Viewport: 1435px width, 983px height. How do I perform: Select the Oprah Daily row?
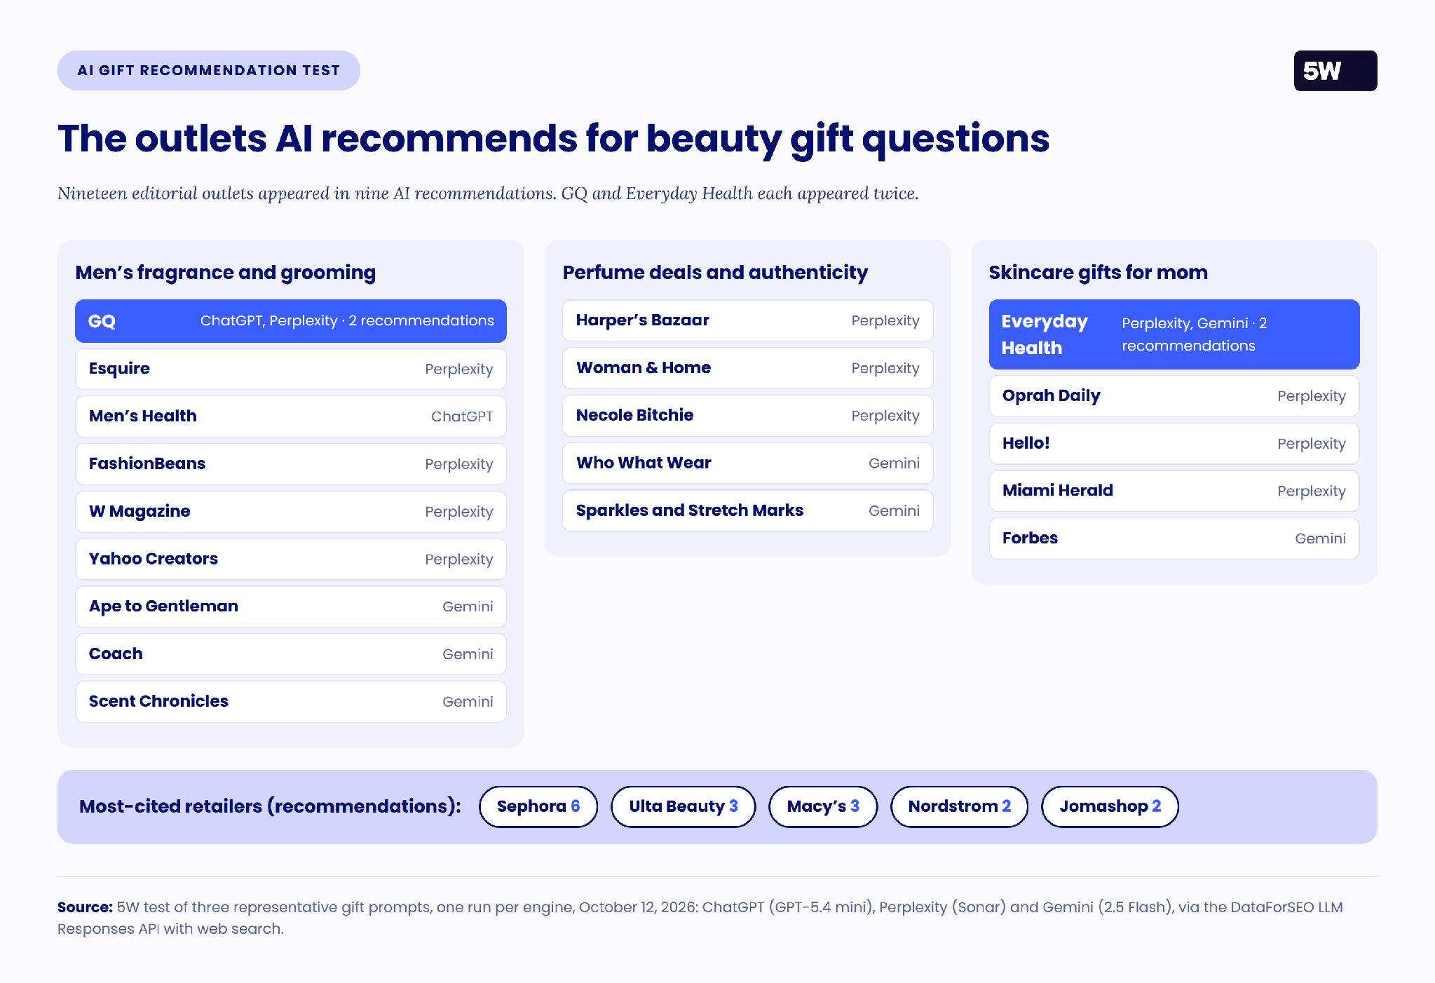[1174, 396]
